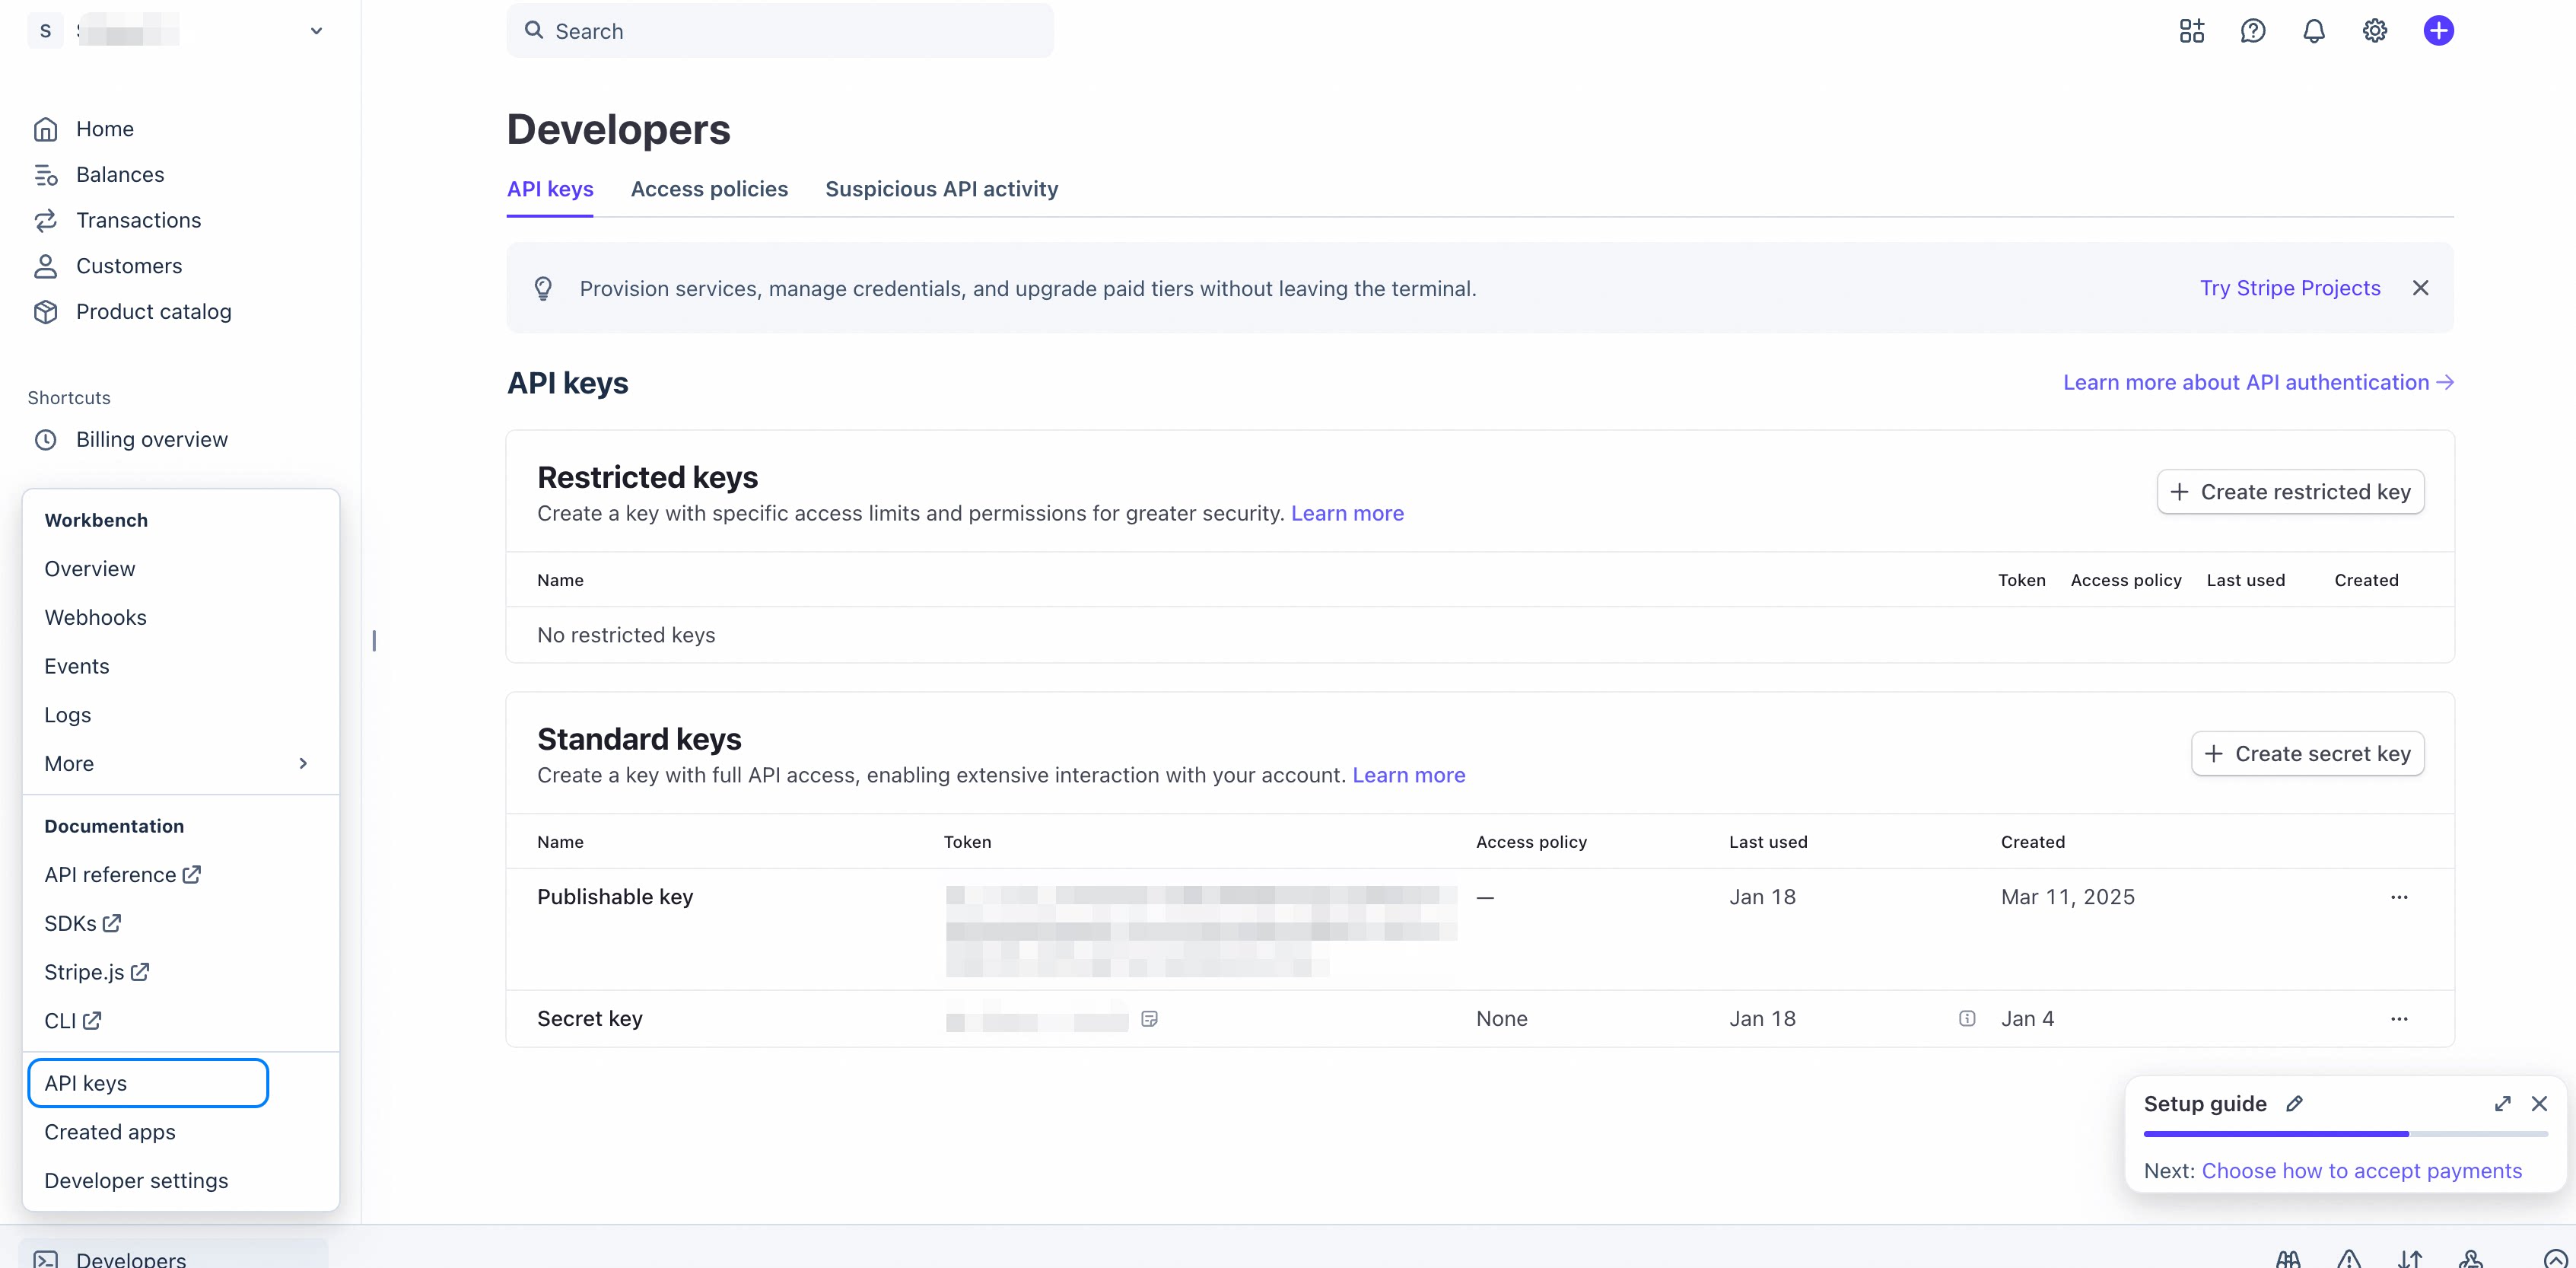Follow the Try Stripe Projects link

(2290, 288)
